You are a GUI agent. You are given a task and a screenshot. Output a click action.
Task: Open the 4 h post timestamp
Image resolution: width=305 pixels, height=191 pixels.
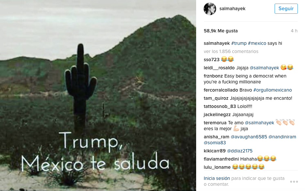coord(294,31)
